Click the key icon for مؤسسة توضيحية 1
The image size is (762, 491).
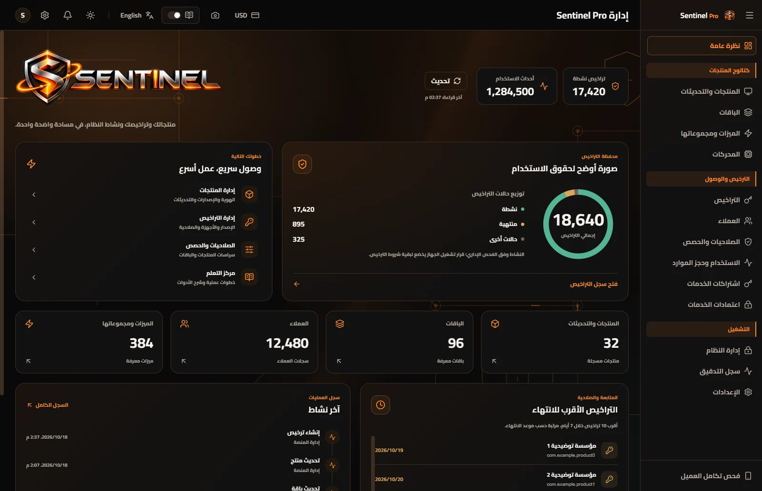click(609, 450)
